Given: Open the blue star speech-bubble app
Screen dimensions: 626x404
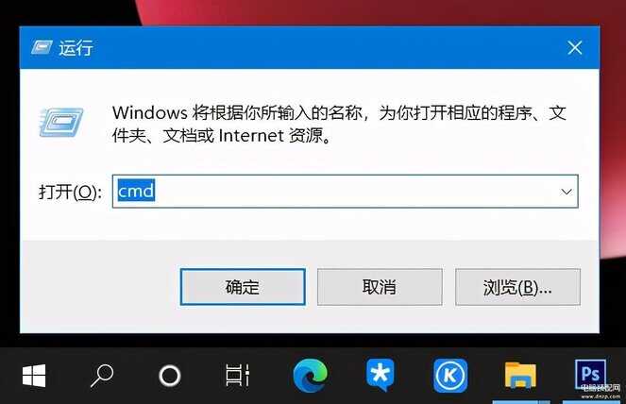Looking at the screenshot, I should click(x=381, y=375).
